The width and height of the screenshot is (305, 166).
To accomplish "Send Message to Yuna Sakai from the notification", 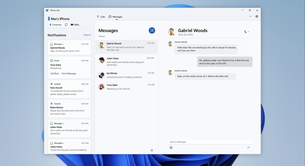I will pos(69,73).
